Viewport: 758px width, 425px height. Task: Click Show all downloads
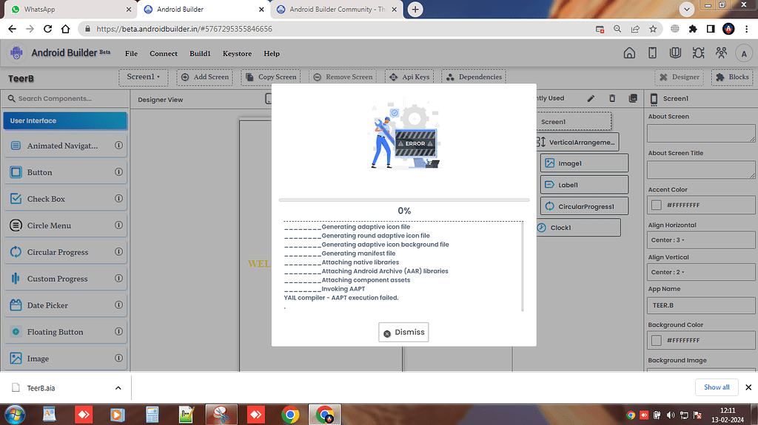click(x=717, y=387)
